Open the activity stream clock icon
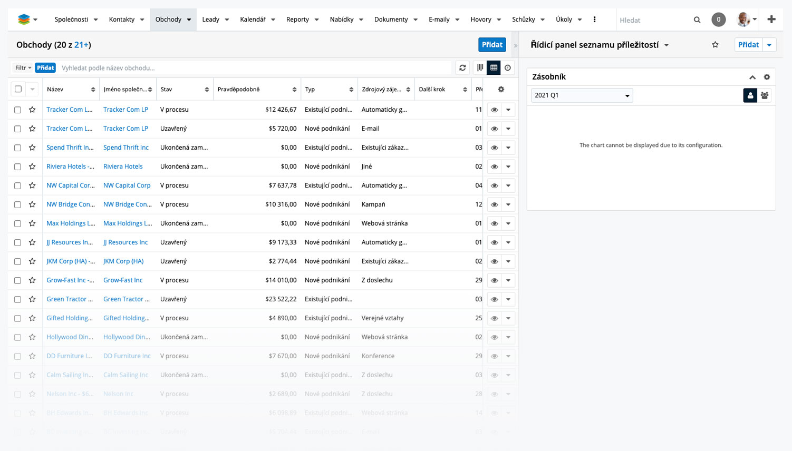The image size is (792, 451). (508, 68)
